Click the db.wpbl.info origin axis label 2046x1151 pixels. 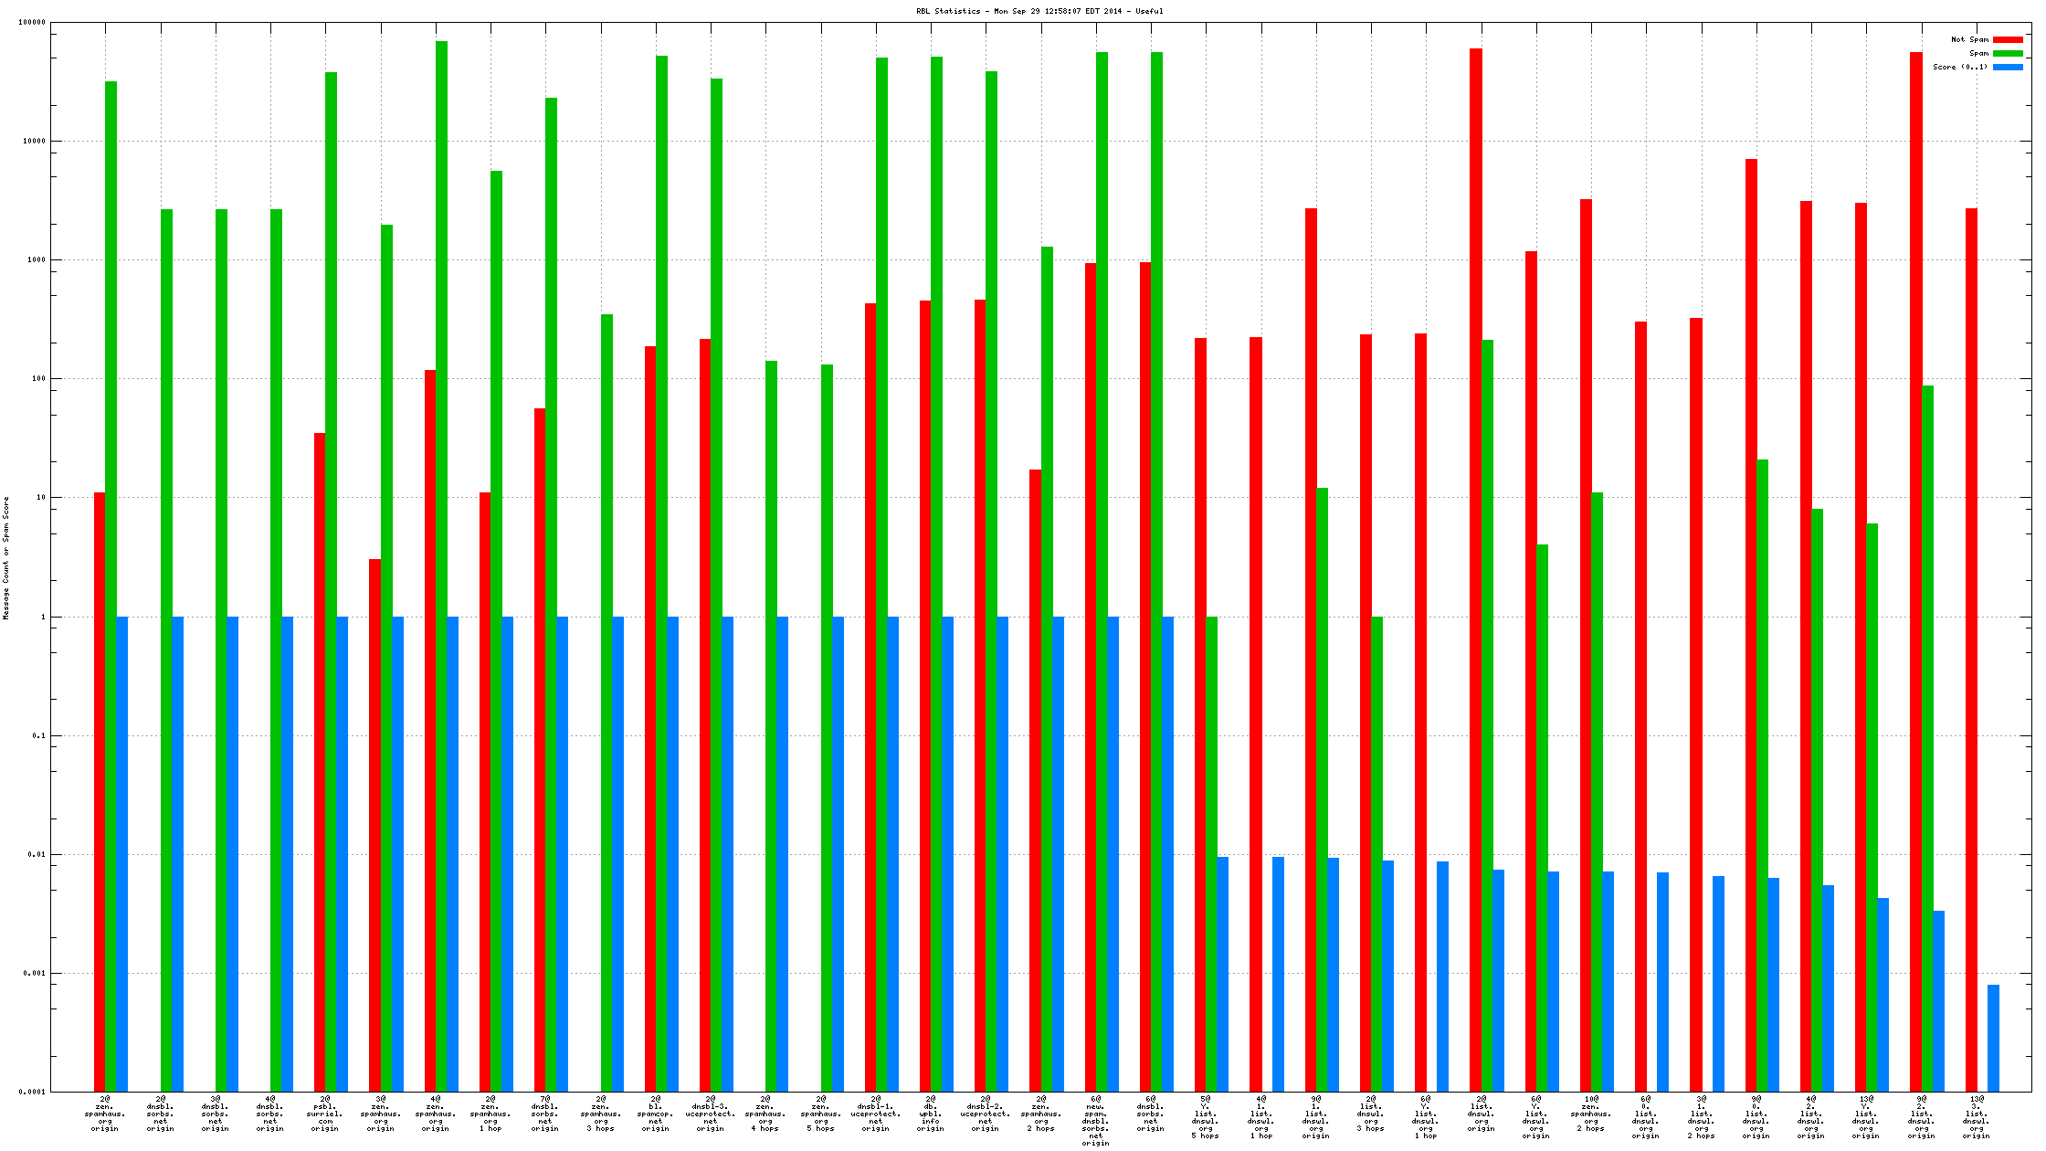[930, 1114]
